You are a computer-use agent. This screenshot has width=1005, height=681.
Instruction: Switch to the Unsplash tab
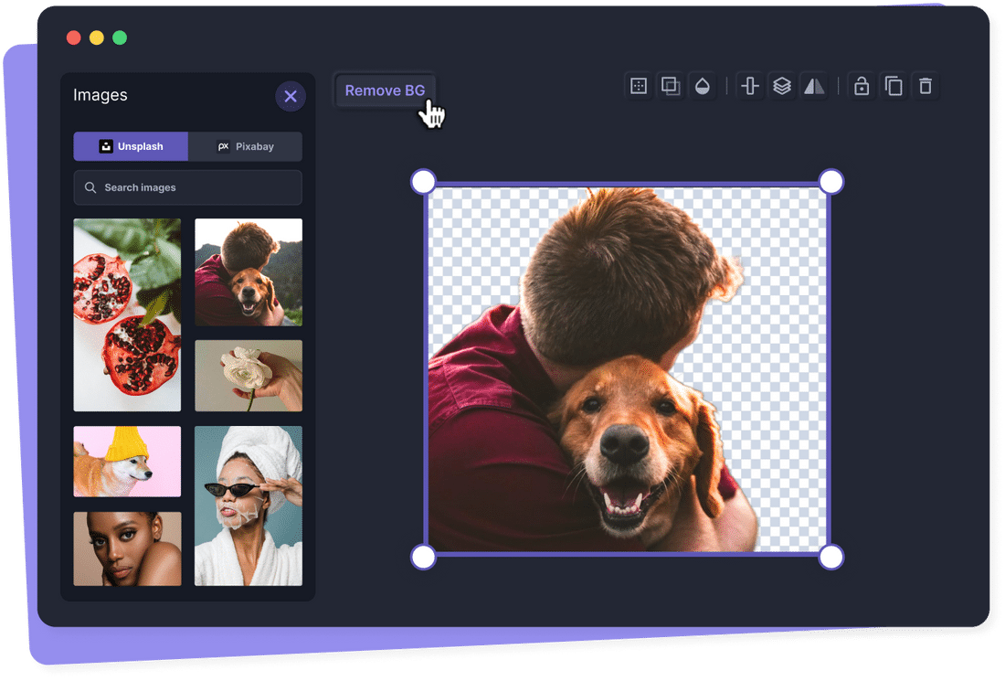(x=131, y=146)
